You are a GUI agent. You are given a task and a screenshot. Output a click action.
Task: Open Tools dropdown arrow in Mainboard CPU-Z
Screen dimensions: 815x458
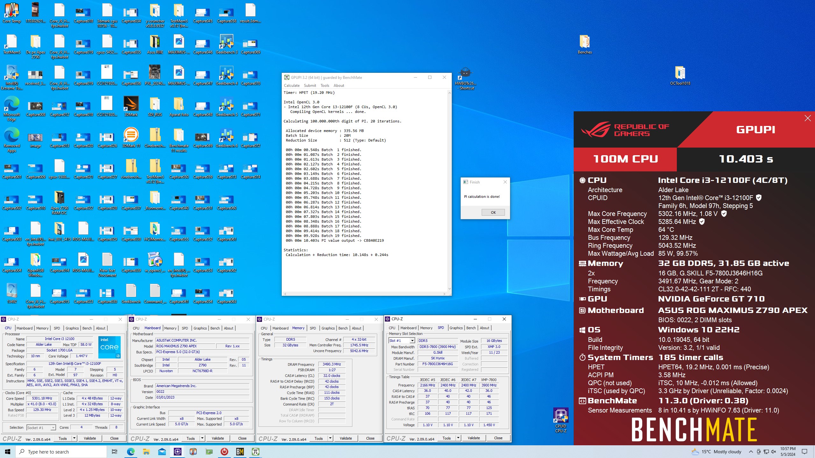pos(202,438)
